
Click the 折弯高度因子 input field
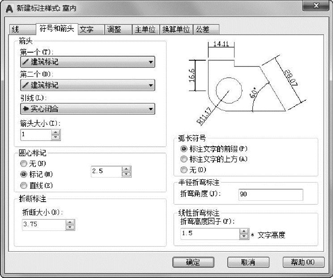pos(210,234)
